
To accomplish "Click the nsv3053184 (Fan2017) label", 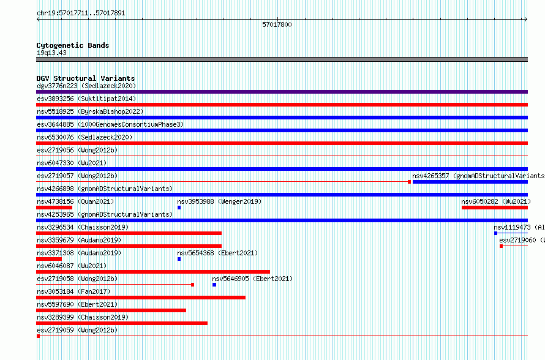I will tap(73, 291).
